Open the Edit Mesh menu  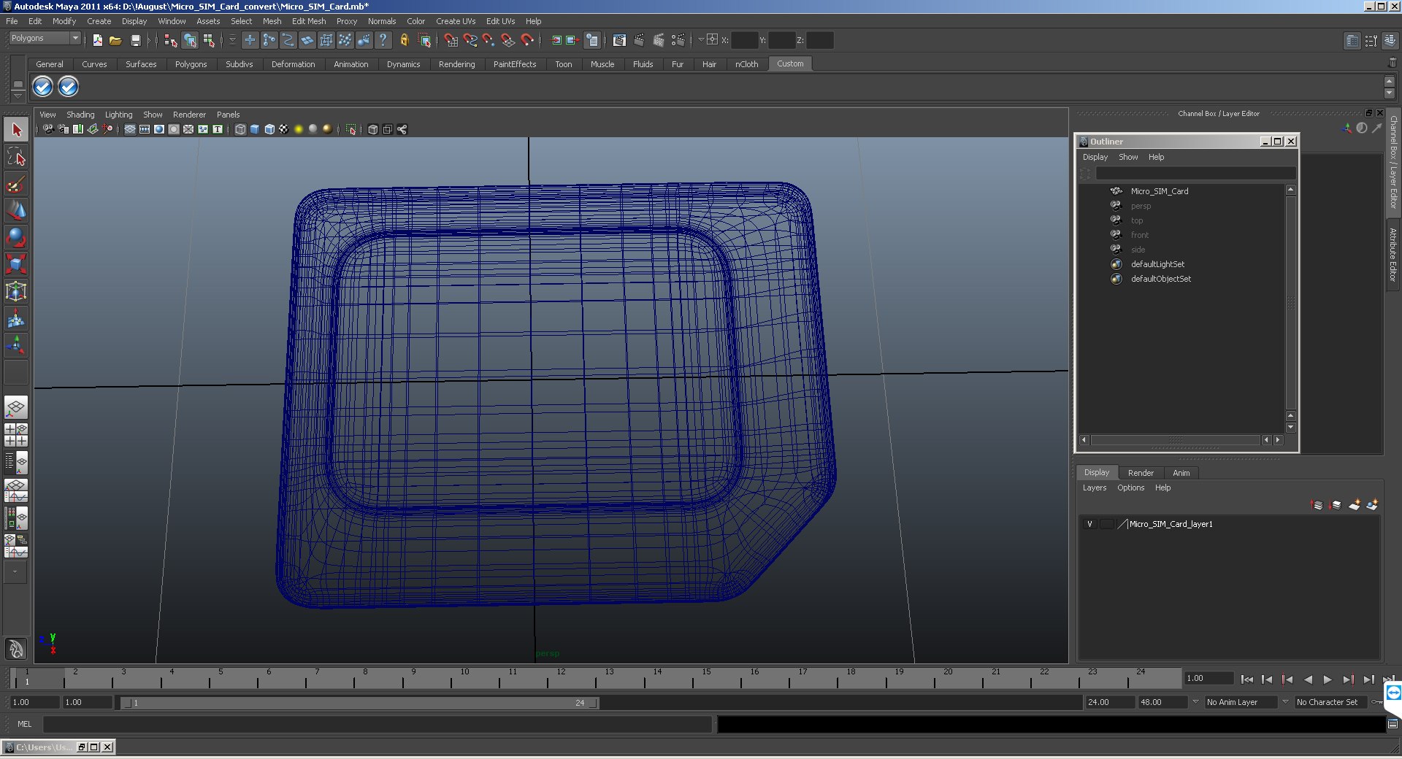(308, 21)
